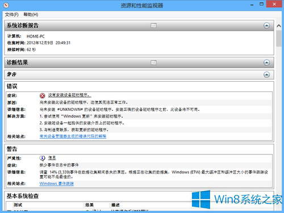Open the device manager error code explanation link
Viewport: 284px width, 213px height.
pos(73,136)
